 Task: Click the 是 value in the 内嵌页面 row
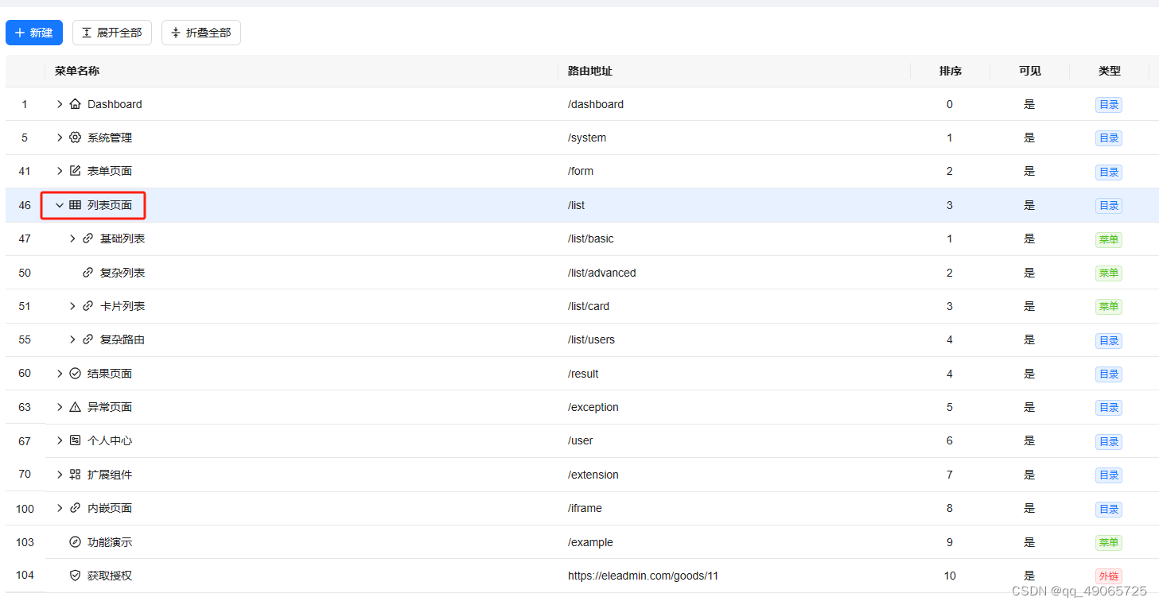[1029, 508]
